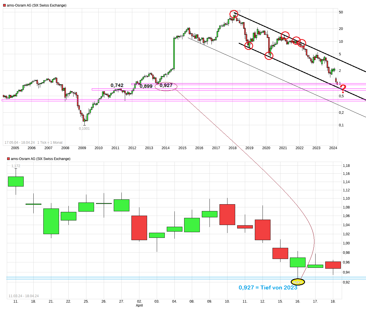
Task: Click the 0,2 price level on the monthly axis
Action: [341, 113]
